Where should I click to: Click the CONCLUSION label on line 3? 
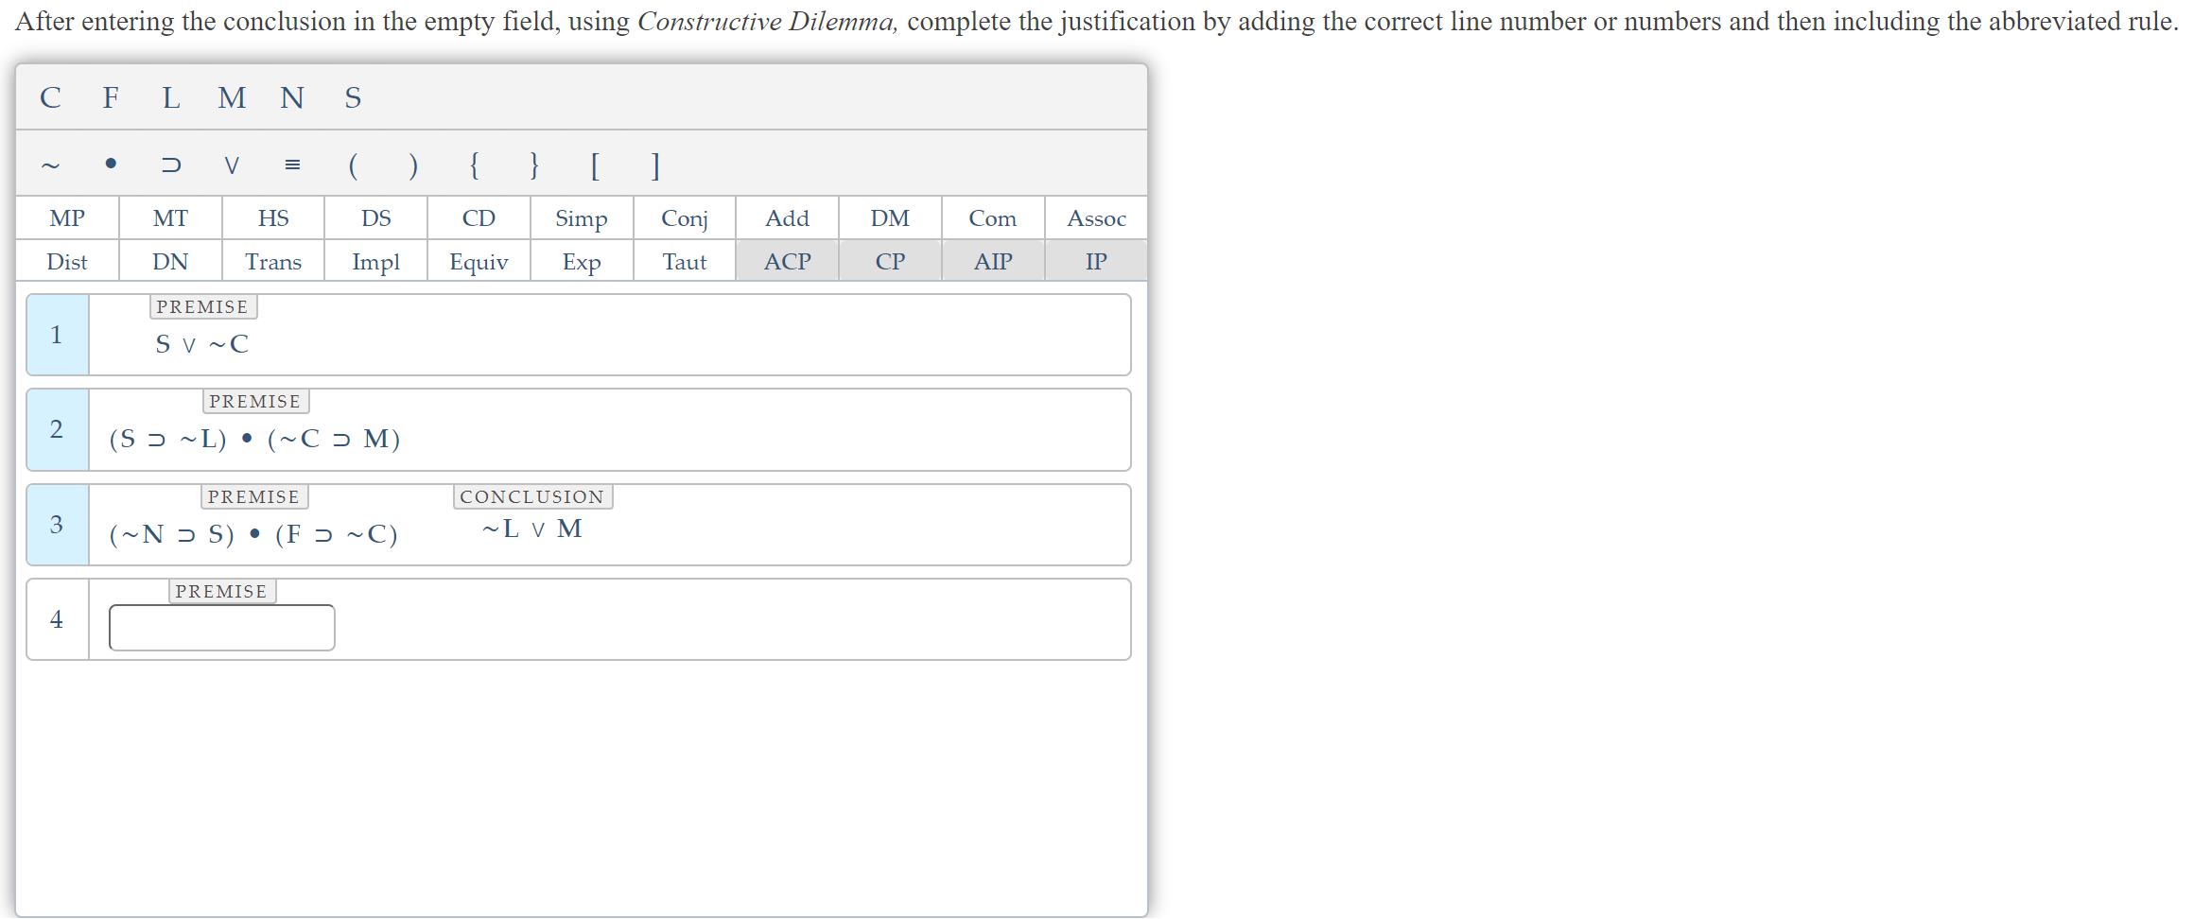(531, 496)
